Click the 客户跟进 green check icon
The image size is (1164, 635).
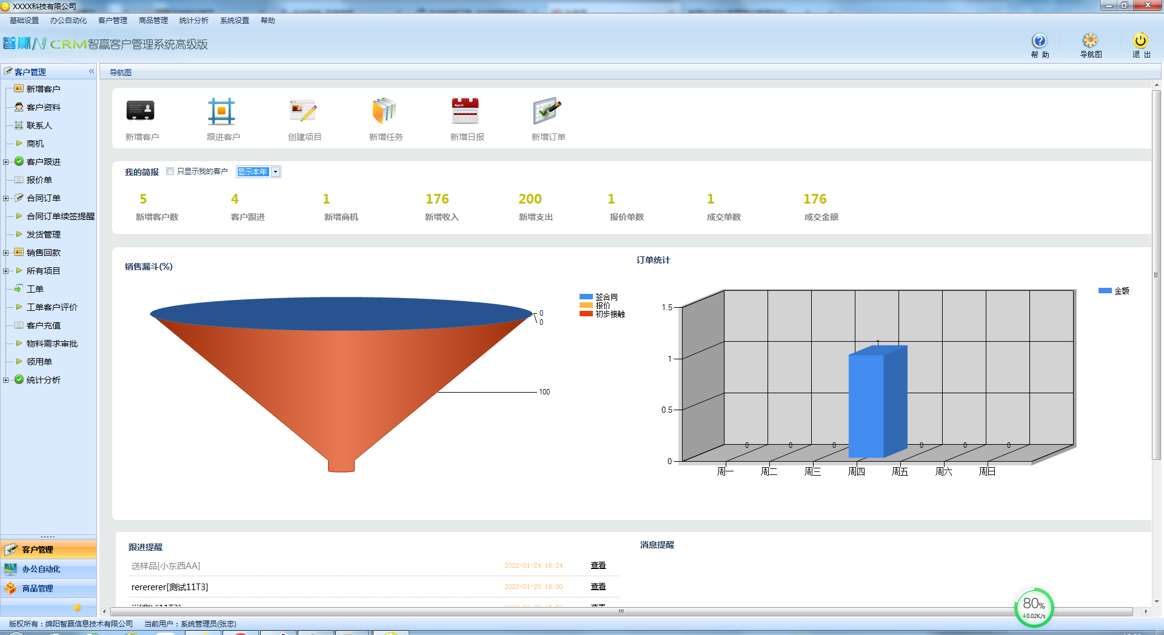[x=19, y=161]
